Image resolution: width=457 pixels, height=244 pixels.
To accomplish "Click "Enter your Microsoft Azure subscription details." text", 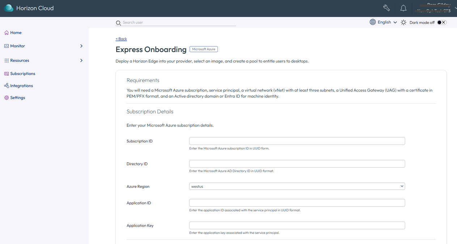I will [170, 125].
